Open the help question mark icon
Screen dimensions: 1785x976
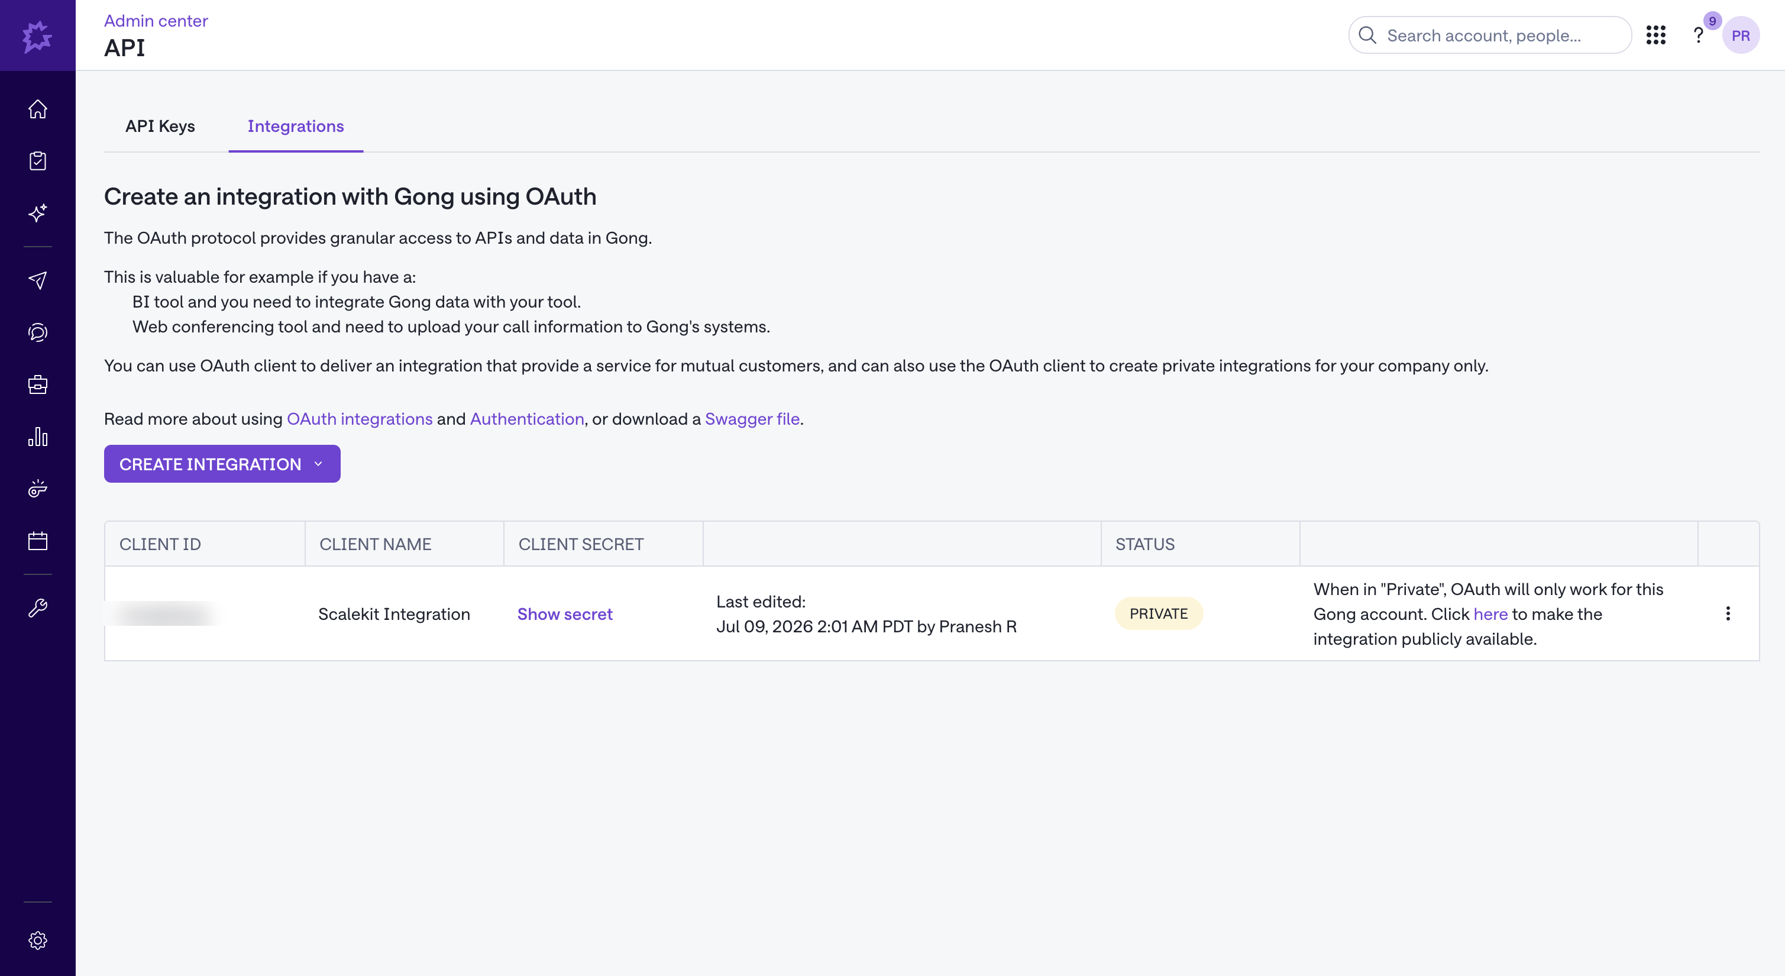(1699, 35)
